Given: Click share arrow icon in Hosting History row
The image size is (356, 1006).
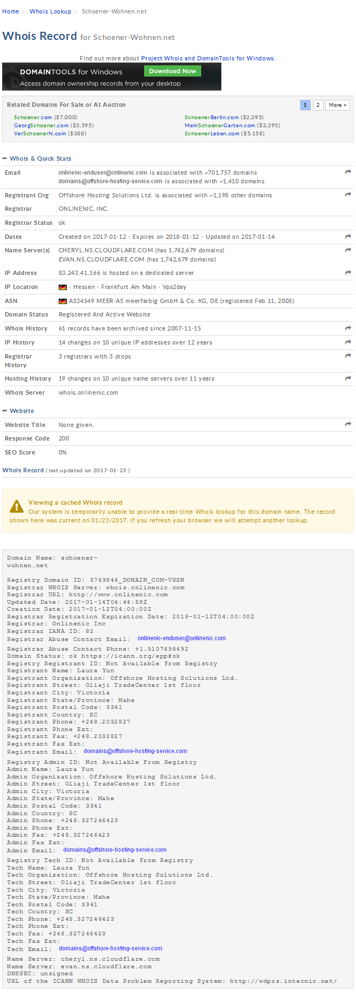Looking at the screenshot, I should [x=348, y=378].
